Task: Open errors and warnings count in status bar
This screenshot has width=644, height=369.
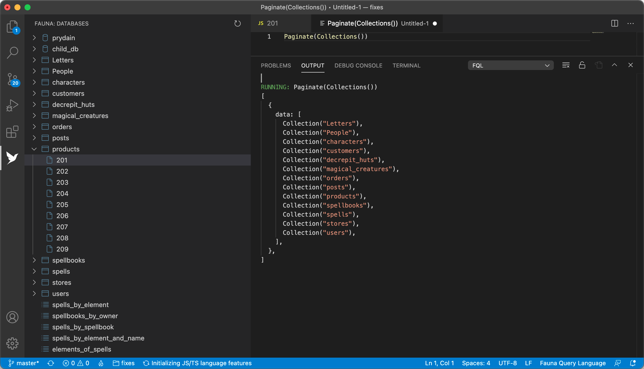Action: 76,363
